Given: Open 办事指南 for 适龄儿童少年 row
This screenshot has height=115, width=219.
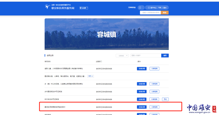Looking at the screenshot, I should pyautogui.click(x=154, y=69).
